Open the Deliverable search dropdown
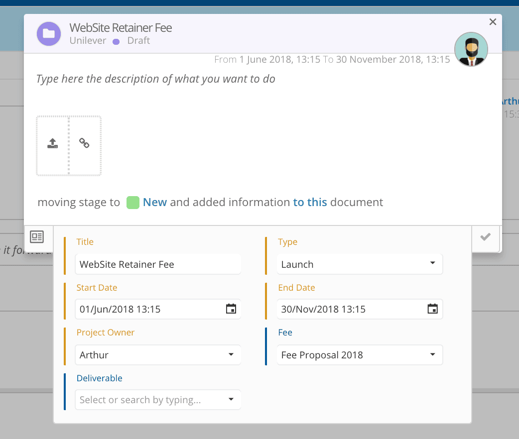 pyautogui.click(x=231, y=400)
